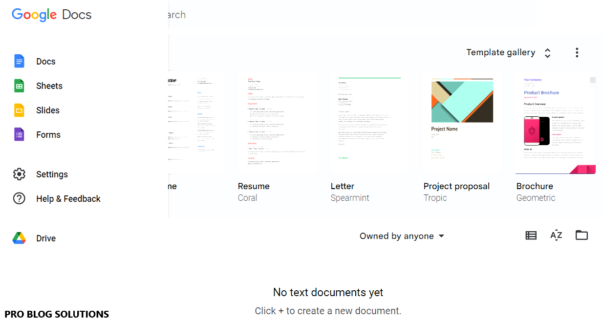The width and height of the screenshot is (603, 323).
Task: Open the Brochure Geometric template thumbnail
Action: (x=555, y=122)
